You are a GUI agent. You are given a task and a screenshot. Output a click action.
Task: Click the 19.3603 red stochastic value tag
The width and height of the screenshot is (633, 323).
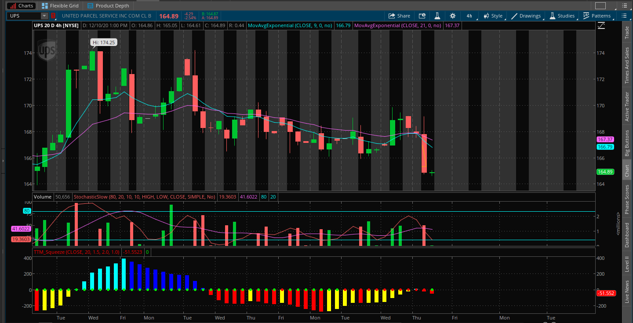pos(21,239)
